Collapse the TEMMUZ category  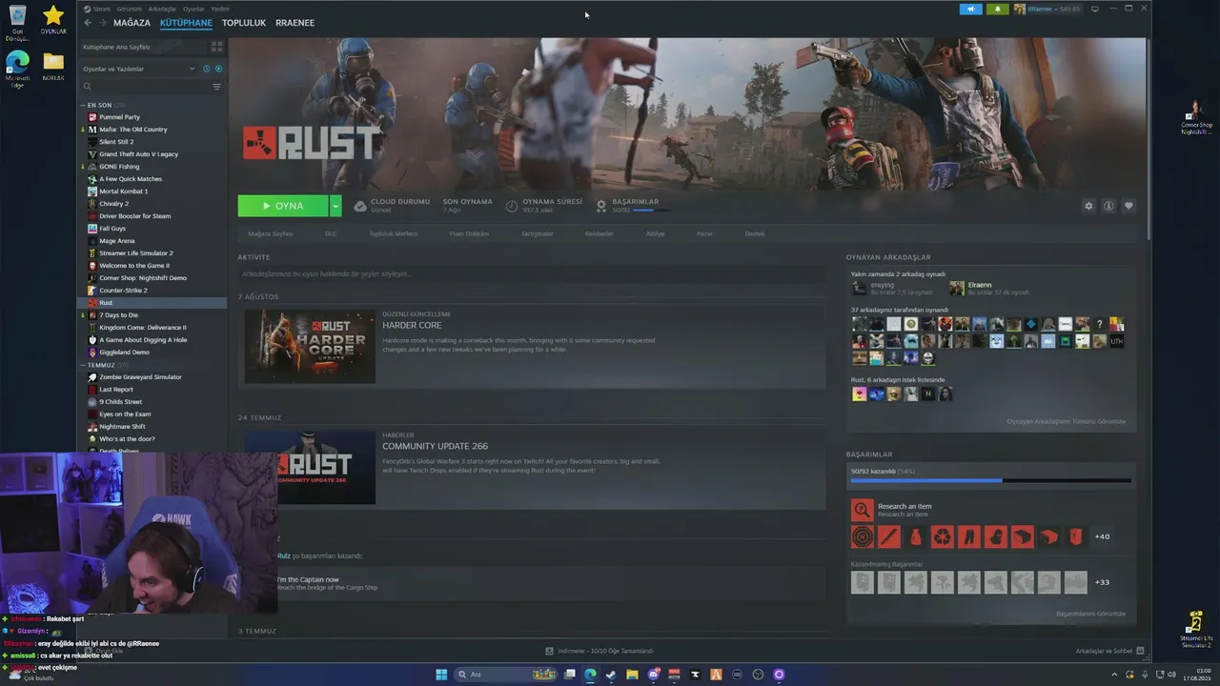[x=83, y=365]
